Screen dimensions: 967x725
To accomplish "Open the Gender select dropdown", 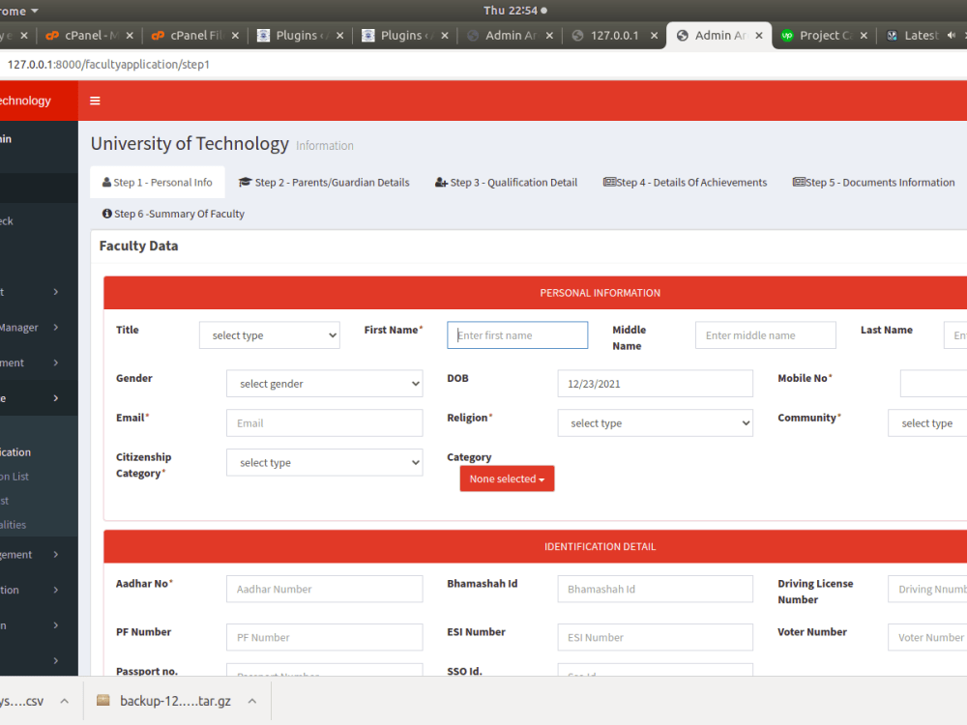I will 324,384.
